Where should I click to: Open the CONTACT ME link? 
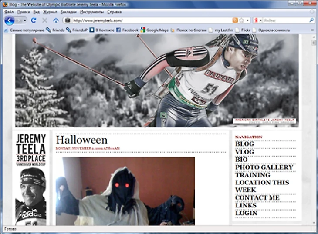pos(257,198)
